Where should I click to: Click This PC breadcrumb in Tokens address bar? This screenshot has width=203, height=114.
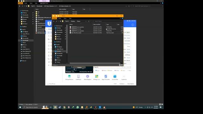tap(67, 21)
